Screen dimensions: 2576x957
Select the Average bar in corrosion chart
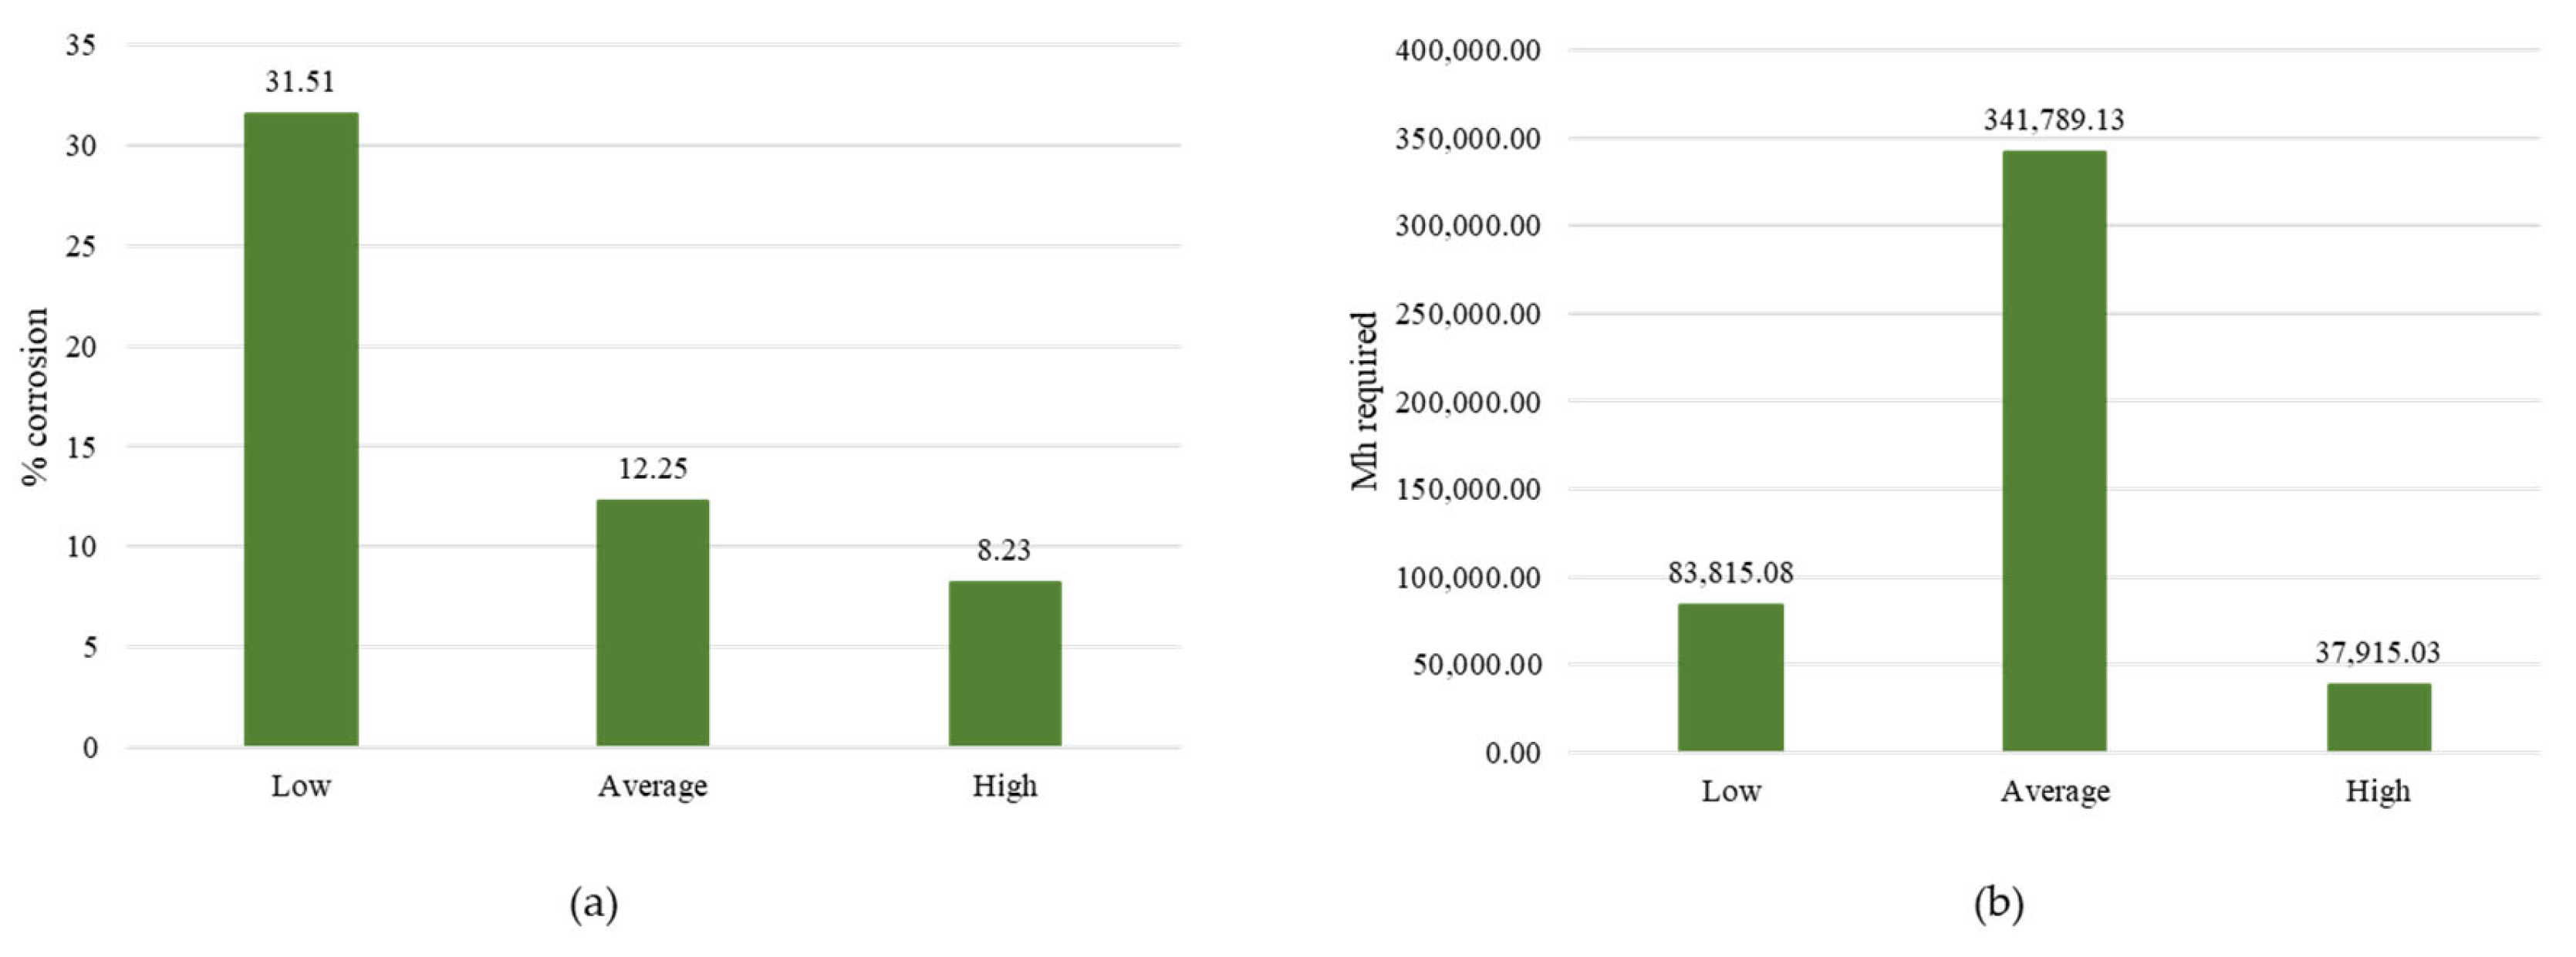(x=653, y=622)
